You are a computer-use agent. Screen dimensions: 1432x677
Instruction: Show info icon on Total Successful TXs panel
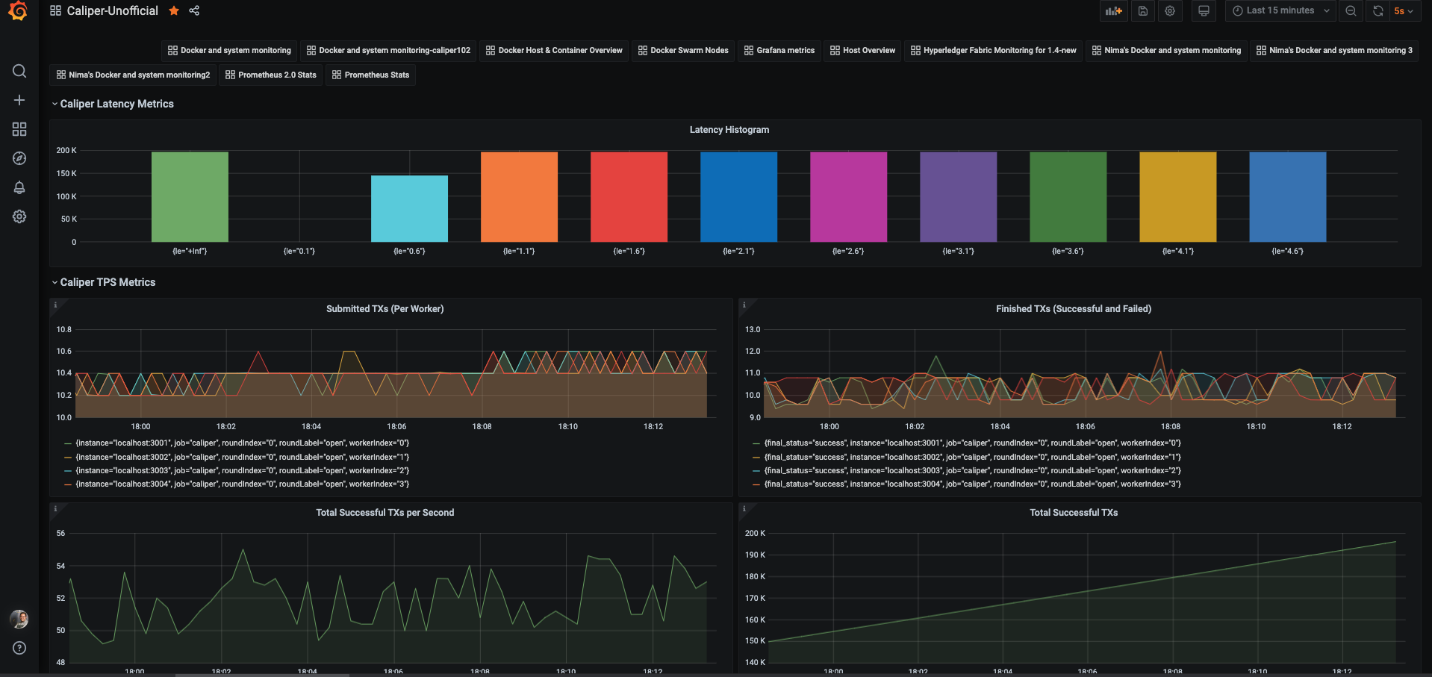pos(744,508)
